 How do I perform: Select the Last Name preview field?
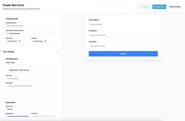(123, 46)
